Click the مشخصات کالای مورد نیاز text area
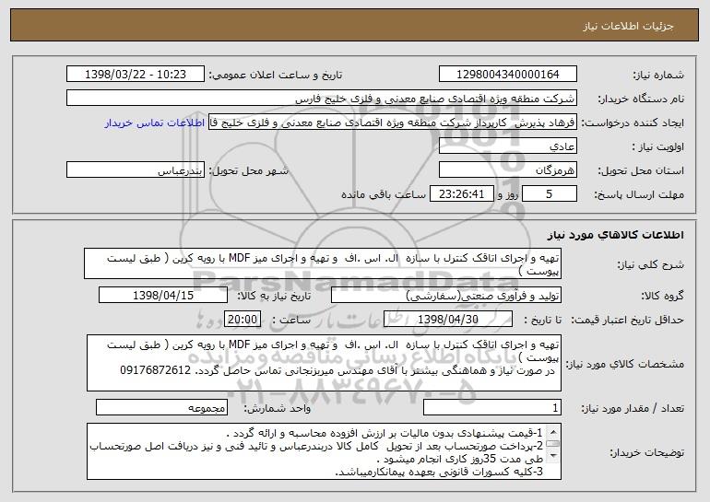Image resolution: width=710 pixels, height=502 pixels. 324,363
